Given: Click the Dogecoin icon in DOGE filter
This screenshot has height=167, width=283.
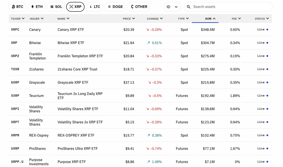Looking at the screenshot, I should [x=109, y=7].
